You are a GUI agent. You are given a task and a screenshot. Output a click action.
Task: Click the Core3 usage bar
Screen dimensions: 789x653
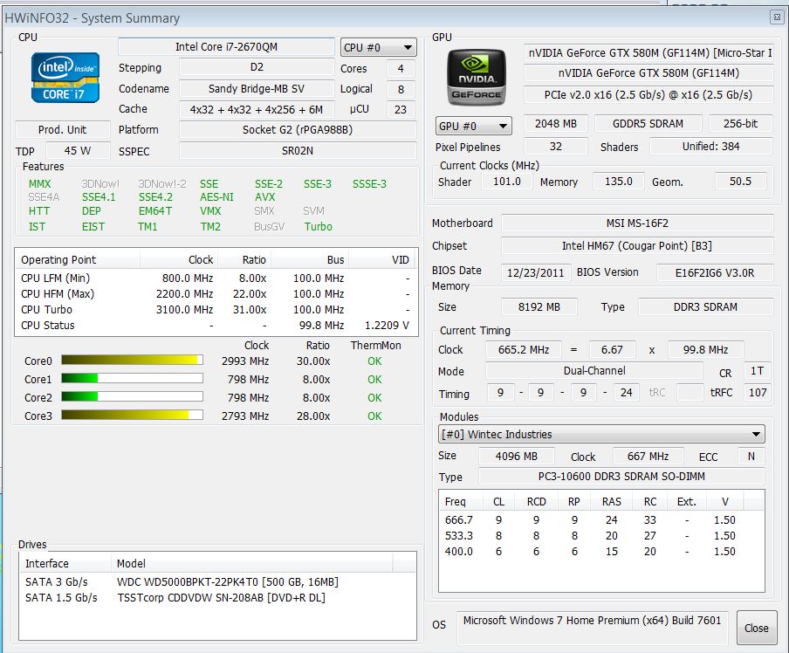point(133,415)
